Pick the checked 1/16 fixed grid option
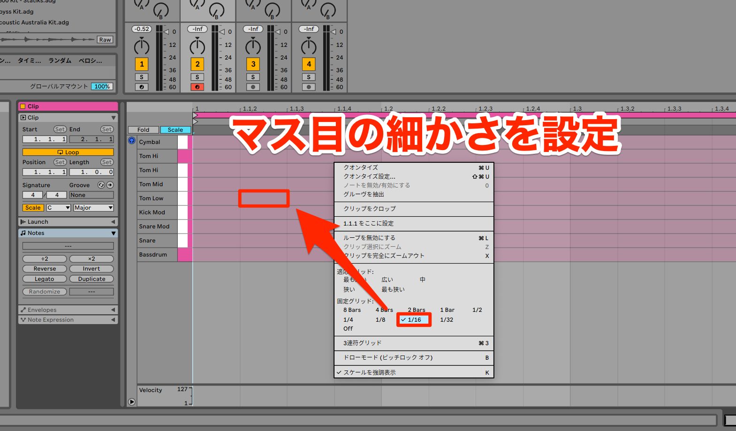Screen dimensions: 736x431 click(414, 320)
